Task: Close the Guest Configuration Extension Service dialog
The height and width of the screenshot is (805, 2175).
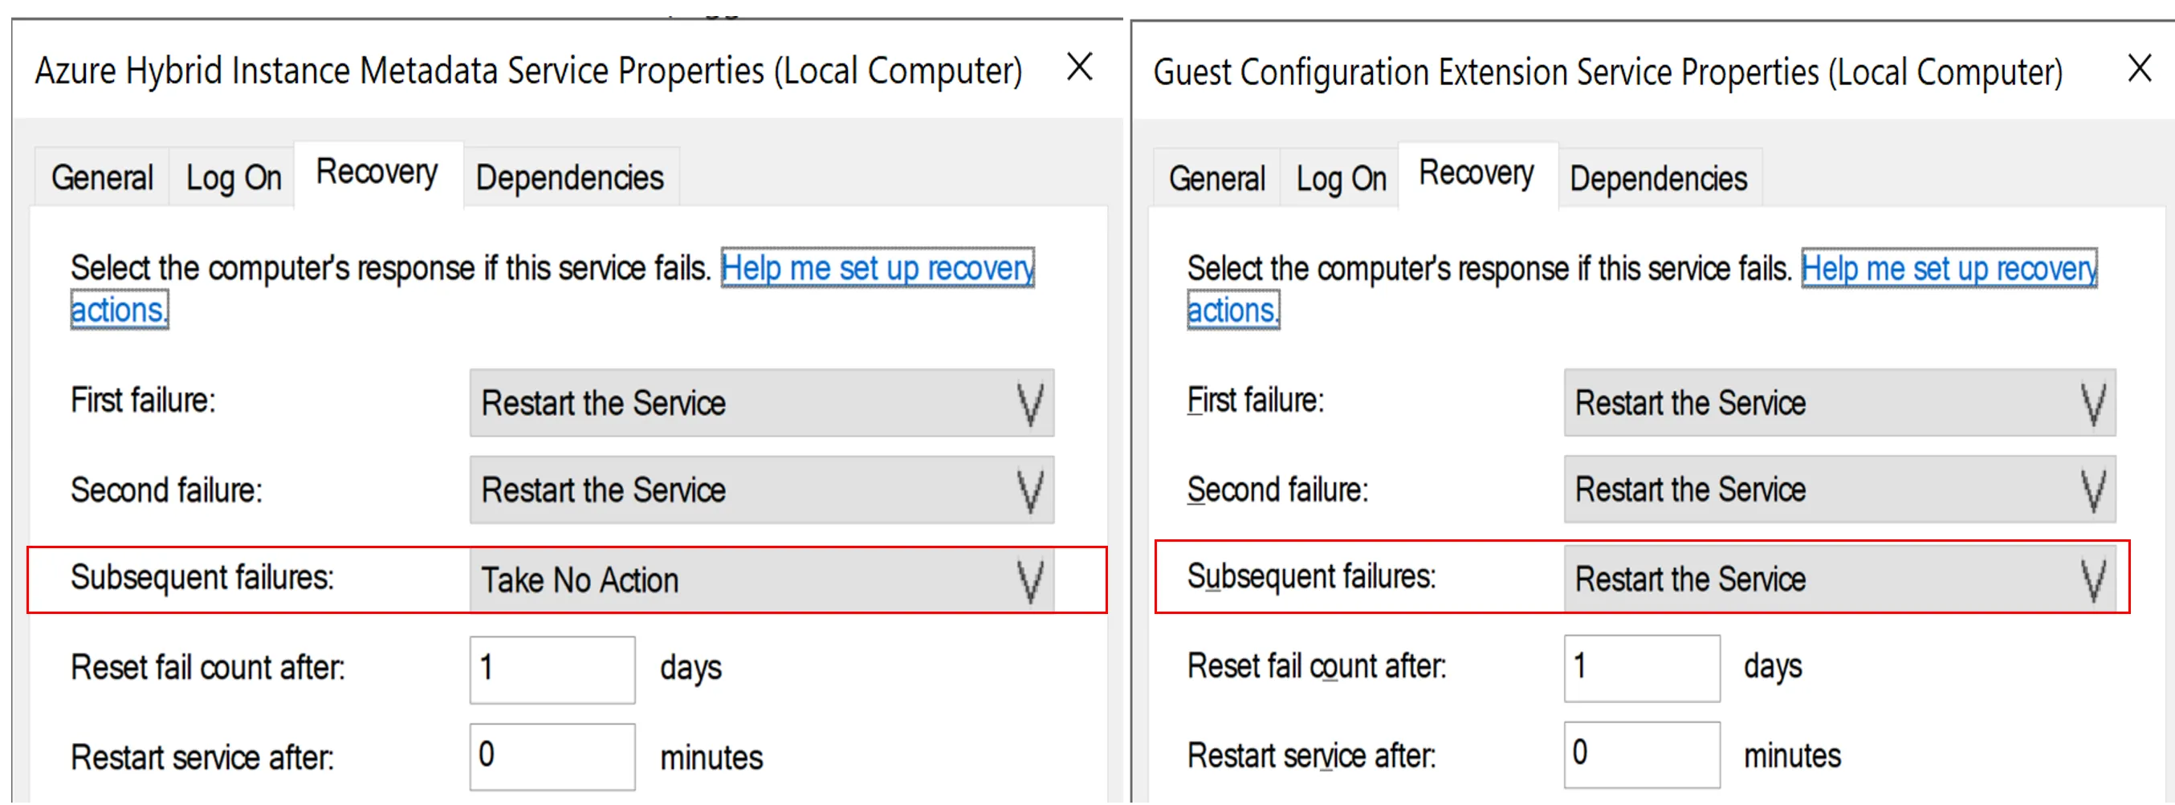Action: point(2140,68)
